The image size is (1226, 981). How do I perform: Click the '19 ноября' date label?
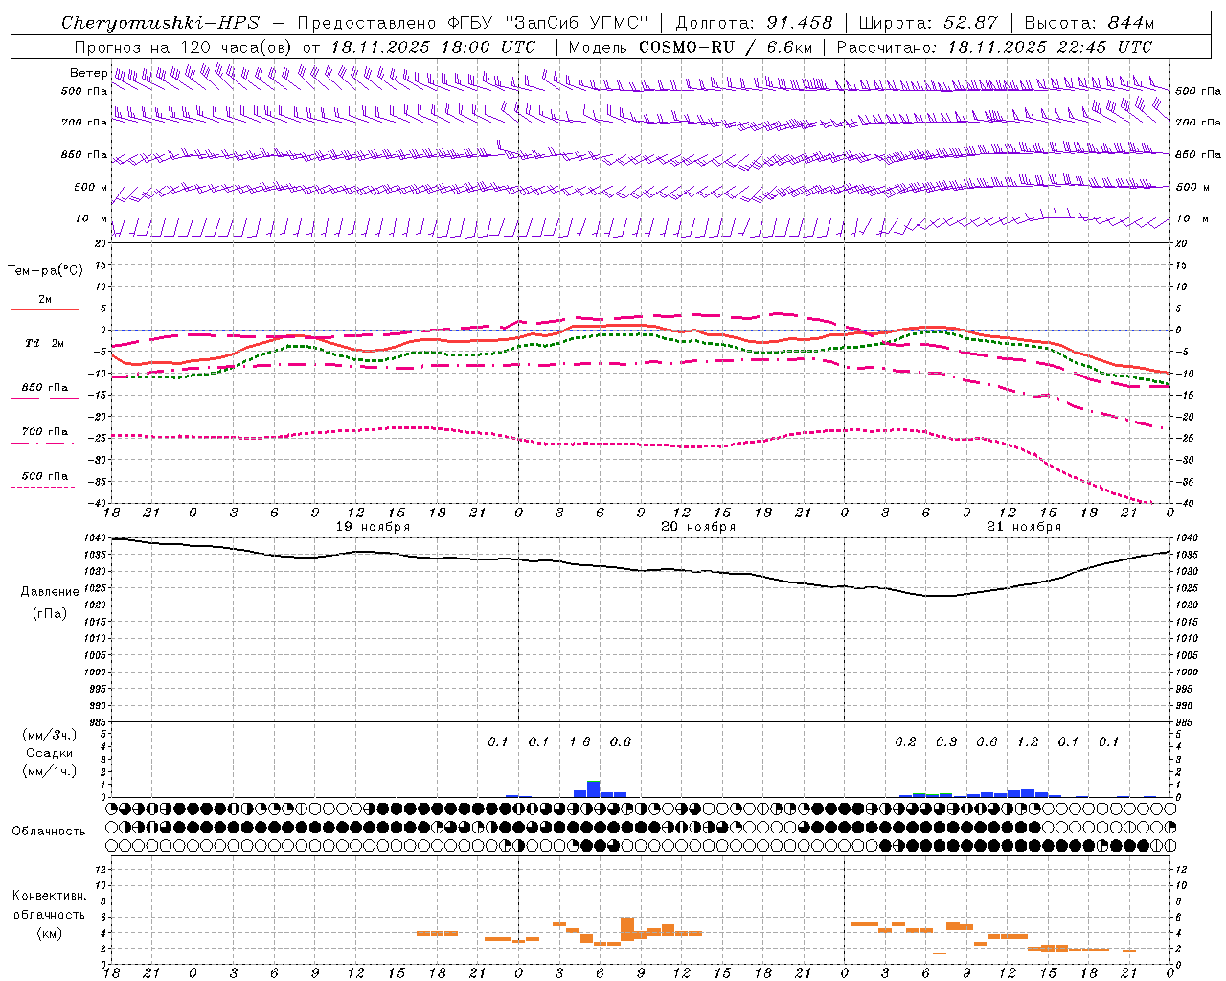pyautogui.click(x=373, y=527)
